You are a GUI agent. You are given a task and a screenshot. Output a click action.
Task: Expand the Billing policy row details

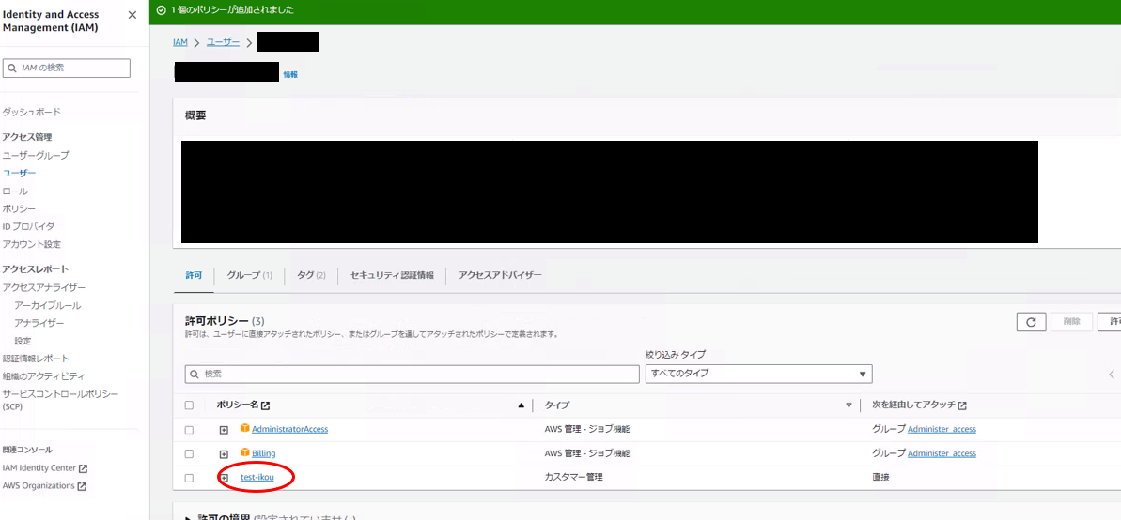click(224, 454)
